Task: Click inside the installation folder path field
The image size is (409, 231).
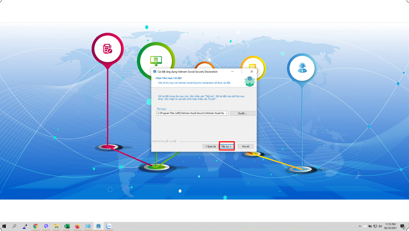Action: click(190, 113)
